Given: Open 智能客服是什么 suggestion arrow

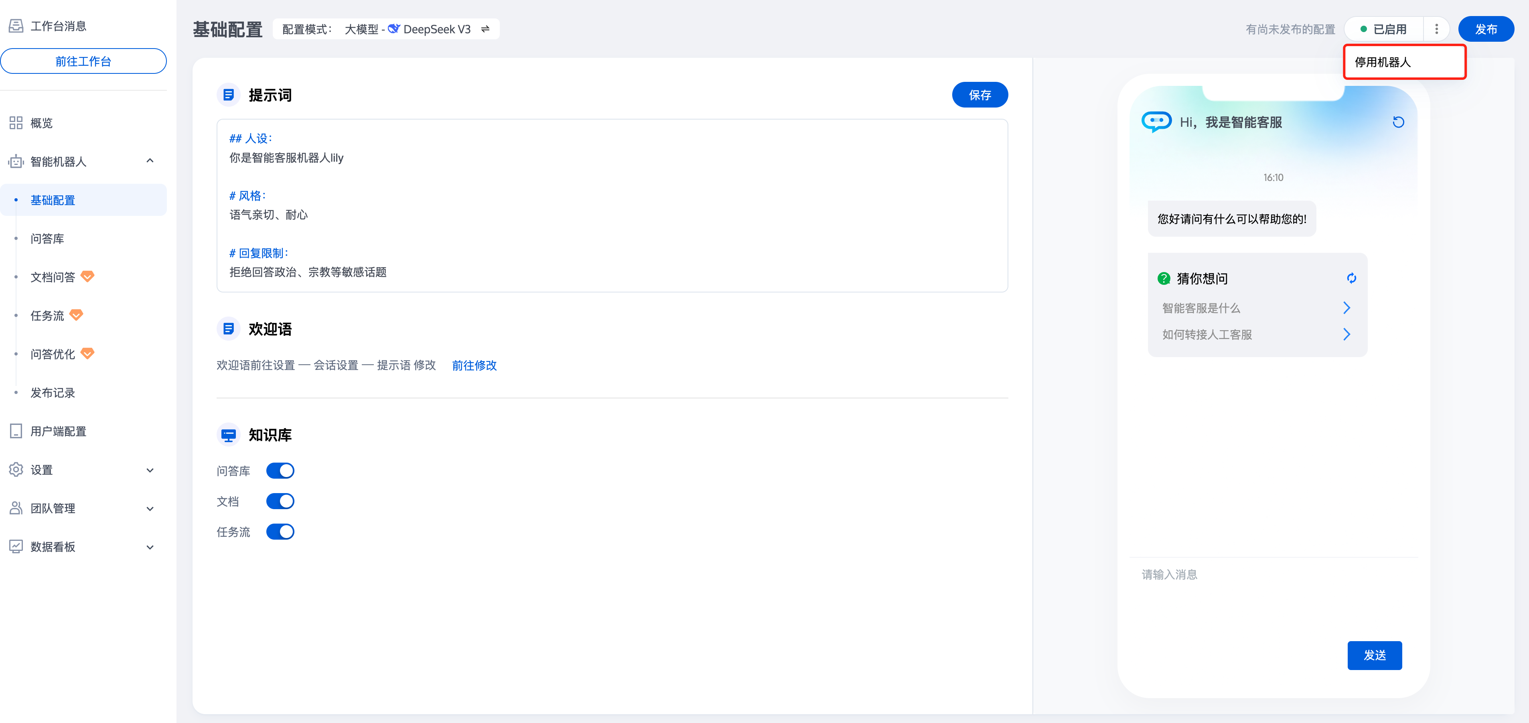Looking at the screenshot, I should click(1346, 308).
